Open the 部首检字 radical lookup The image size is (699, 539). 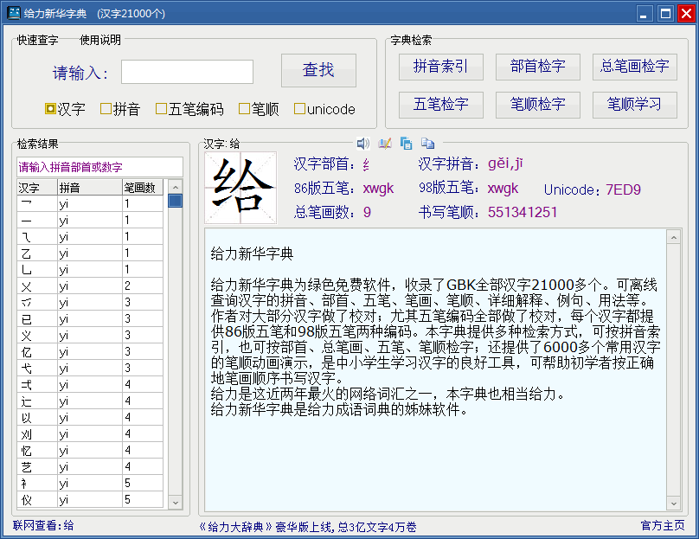538,67
